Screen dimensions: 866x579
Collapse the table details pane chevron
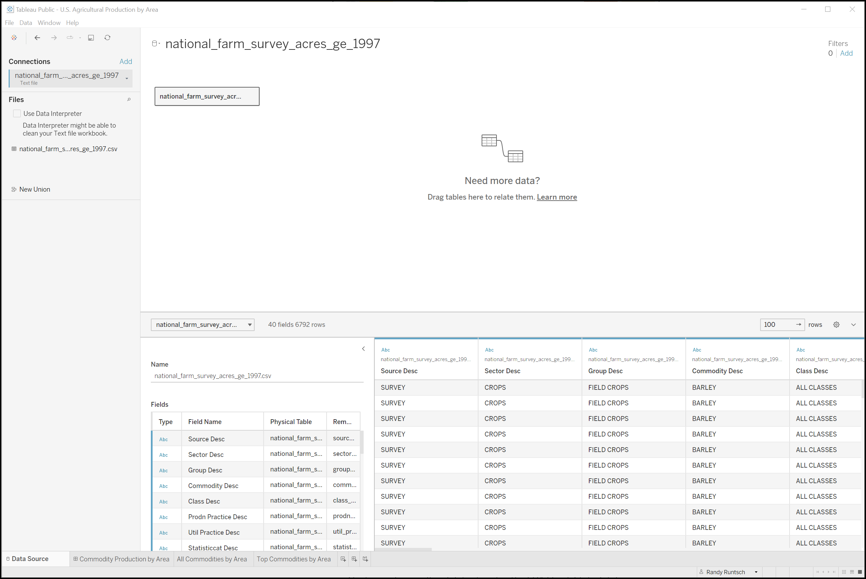tap(363, 349)
